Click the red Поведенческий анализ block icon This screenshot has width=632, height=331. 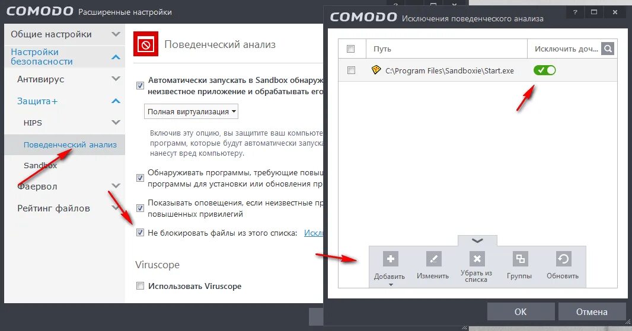tap(146, 44)
